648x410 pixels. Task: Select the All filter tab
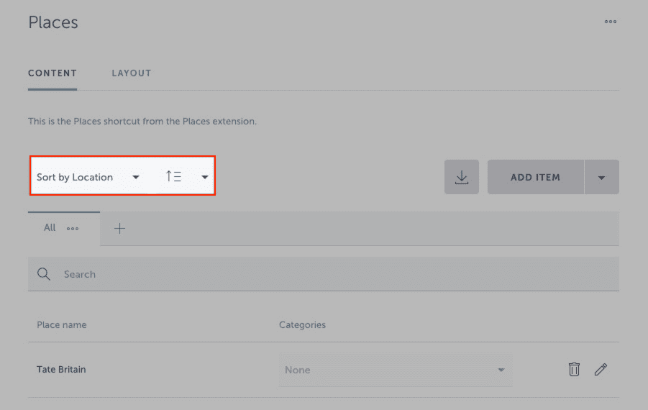(50, 228)
